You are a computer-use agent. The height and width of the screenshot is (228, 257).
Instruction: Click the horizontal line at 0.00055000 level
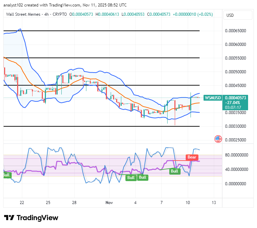(102, 58)
